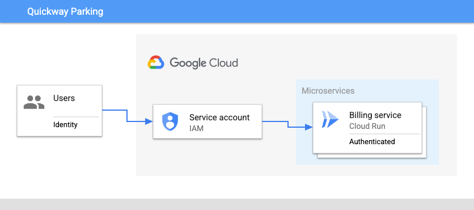The height and width of the screenshot is (210, 474).
Task: Click the IAM shield icon
Action: pyautogui.click(x=170, y=121)
